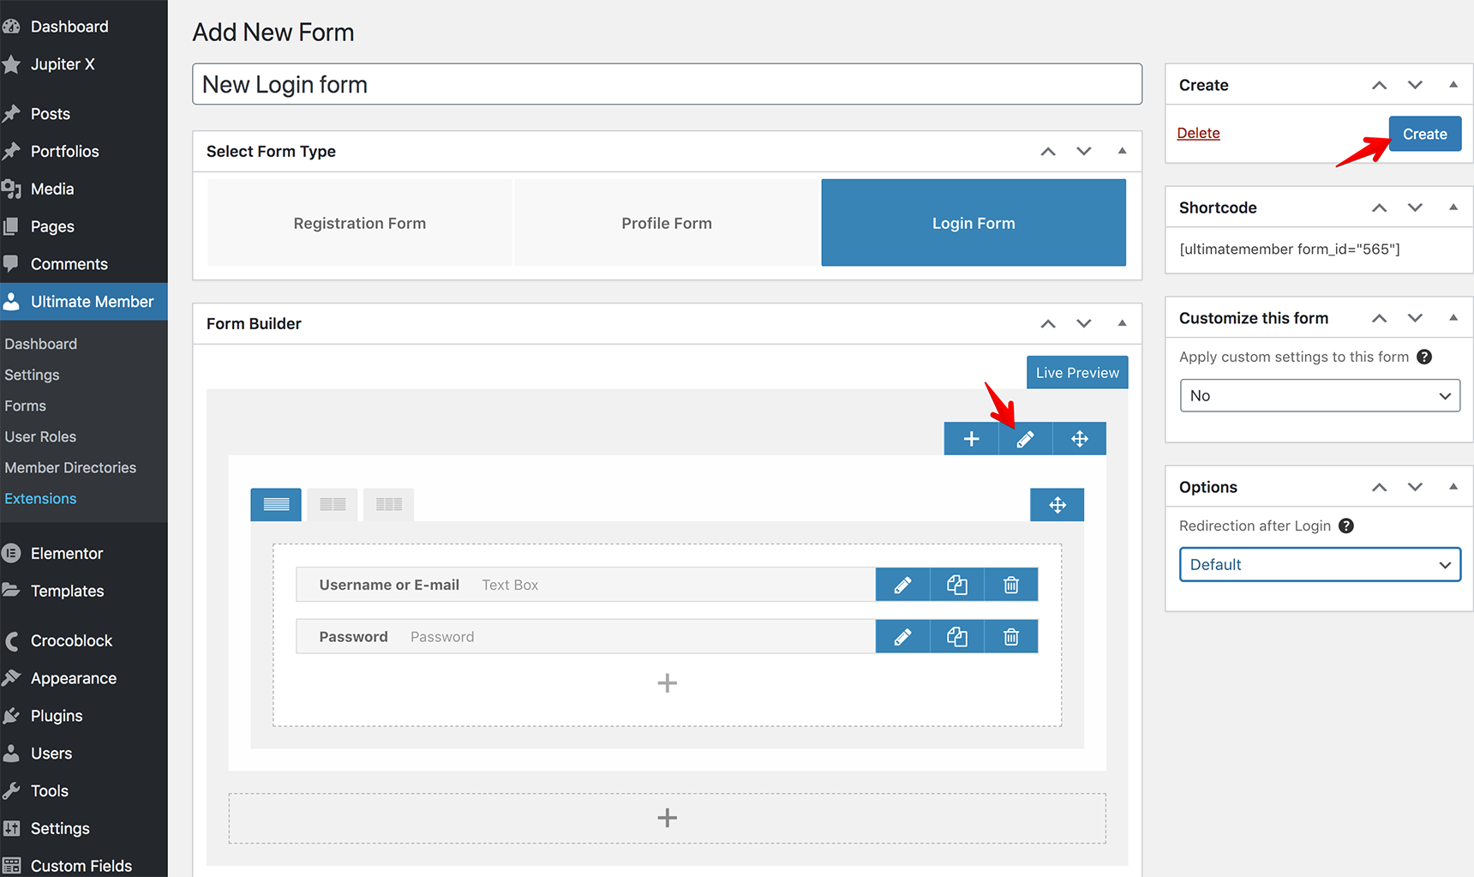Collapse the Customize this form panel
Viewport: 1474px width, 877px height.
[1453, 317]
